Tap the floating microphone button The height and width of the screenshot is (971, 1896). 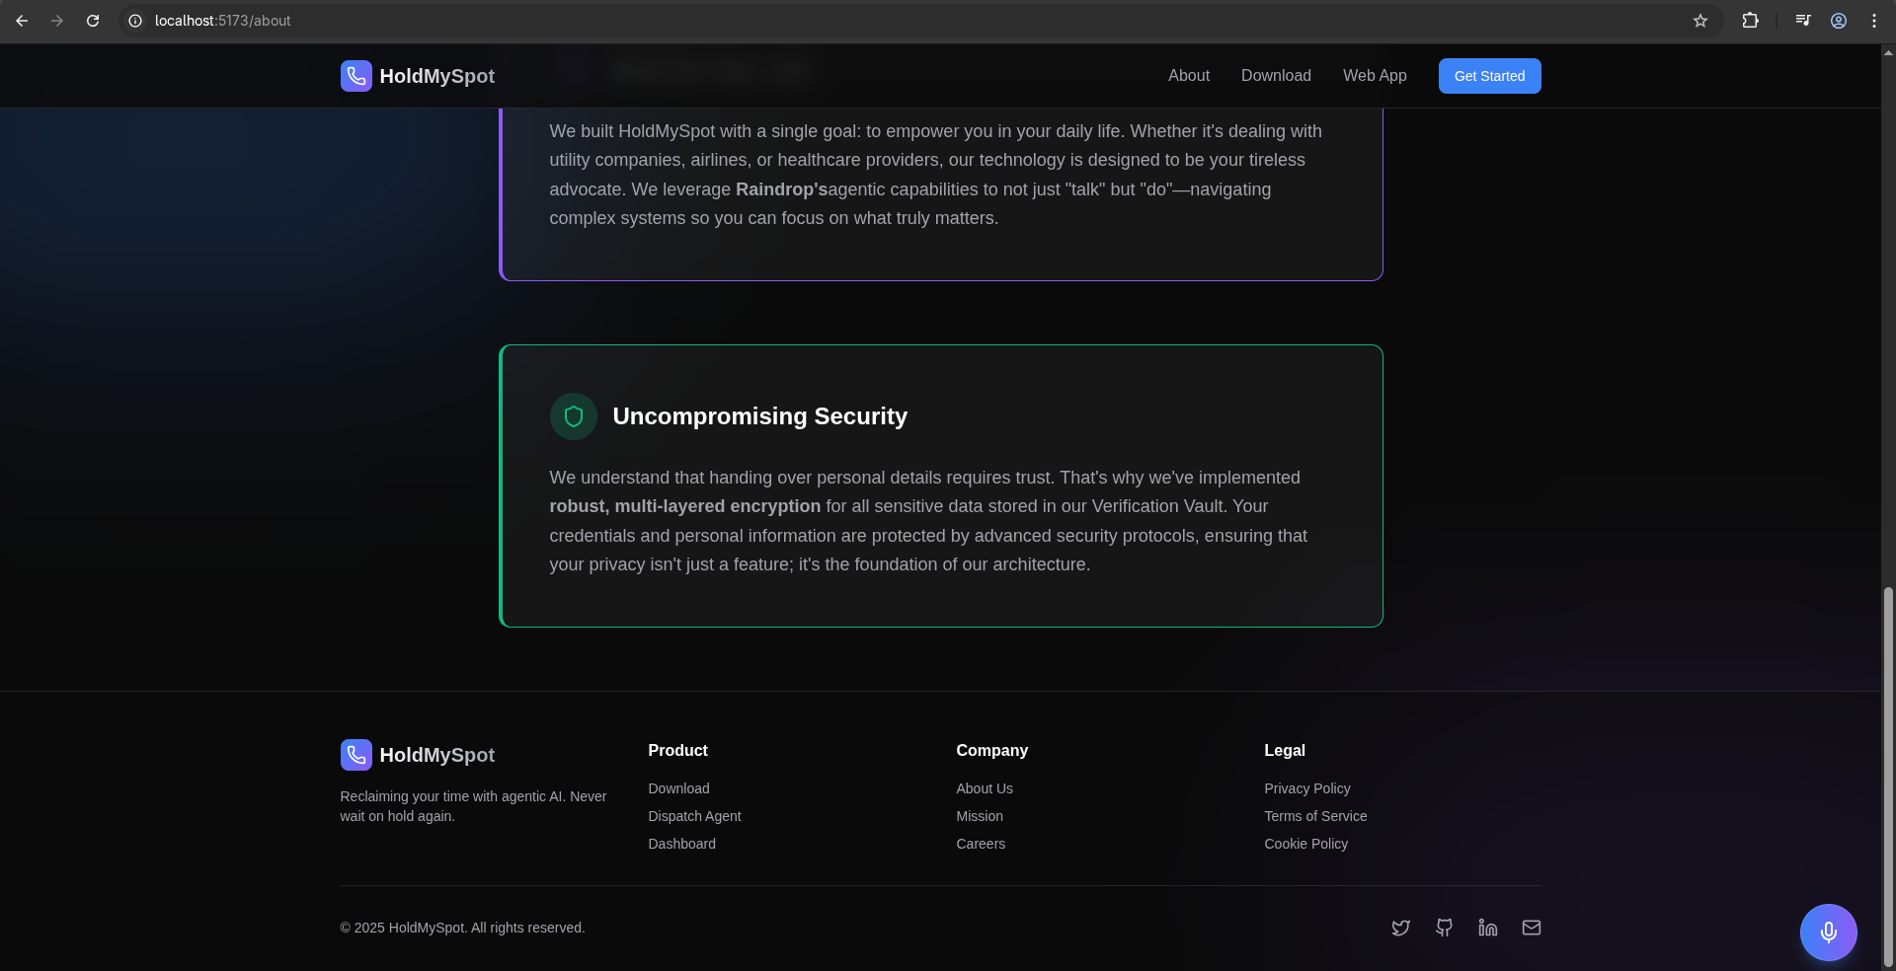[x=1828, y=933]
